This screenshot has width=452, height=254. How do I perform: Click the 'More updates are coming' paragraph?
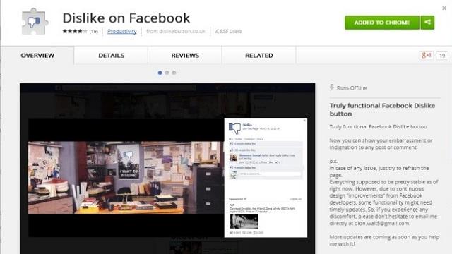tap(384, 241)
